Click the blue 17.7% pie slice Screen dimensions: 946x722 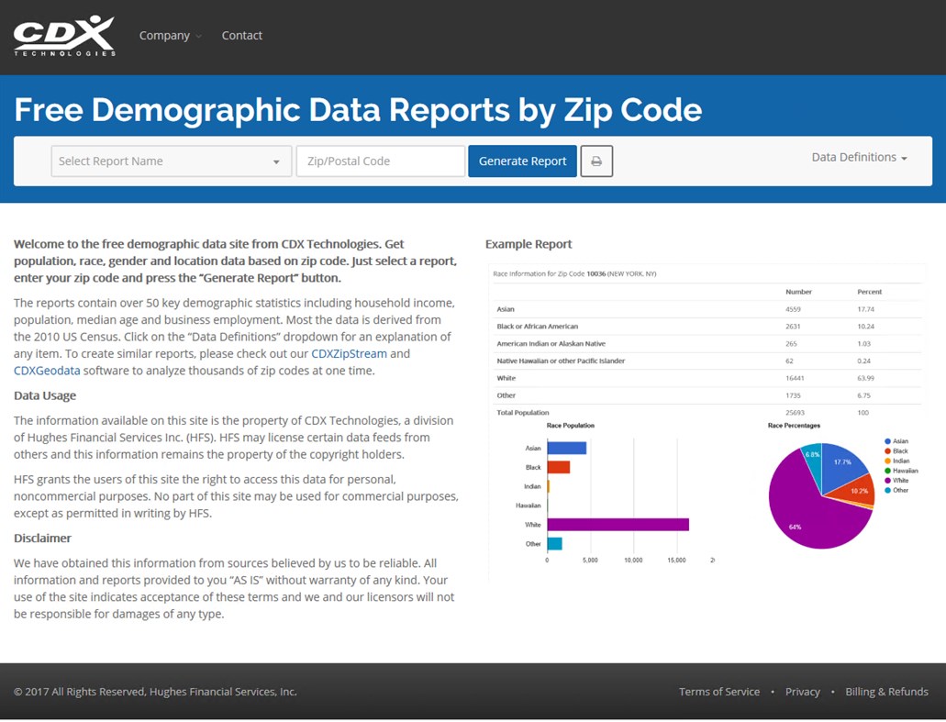click(842, 462)
